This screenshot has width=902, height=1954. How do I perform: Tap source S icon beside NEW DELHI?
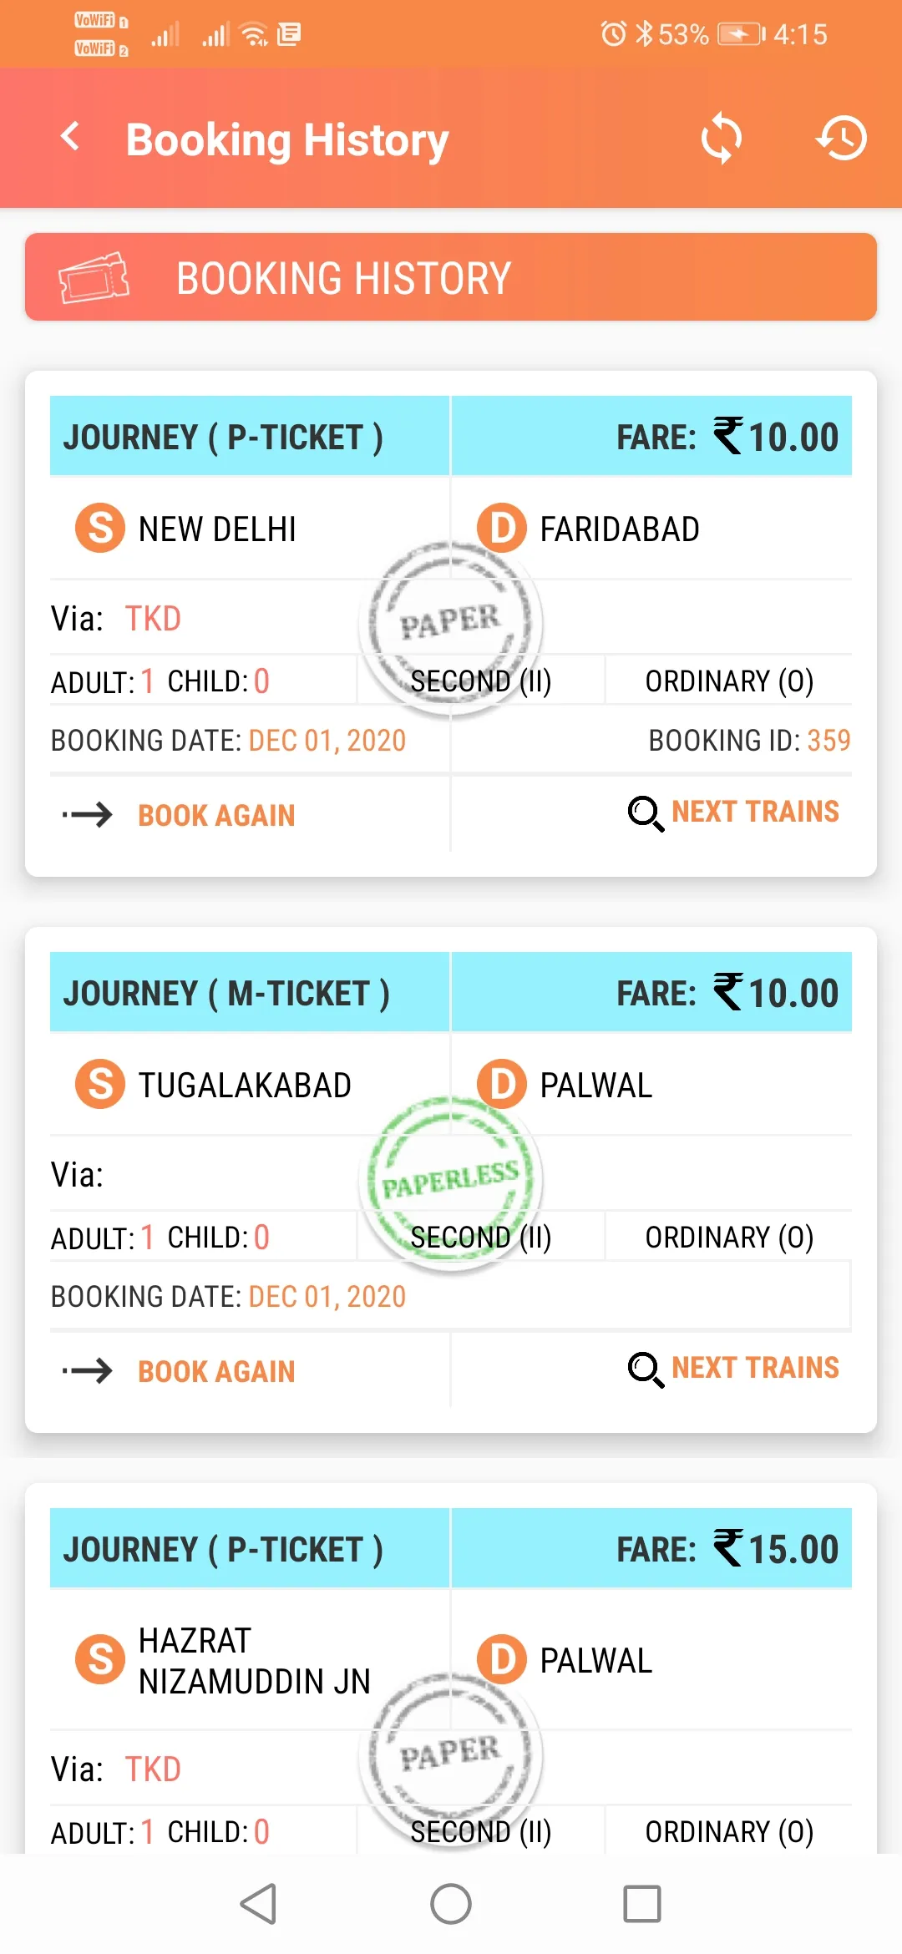[x=100, y=529]
